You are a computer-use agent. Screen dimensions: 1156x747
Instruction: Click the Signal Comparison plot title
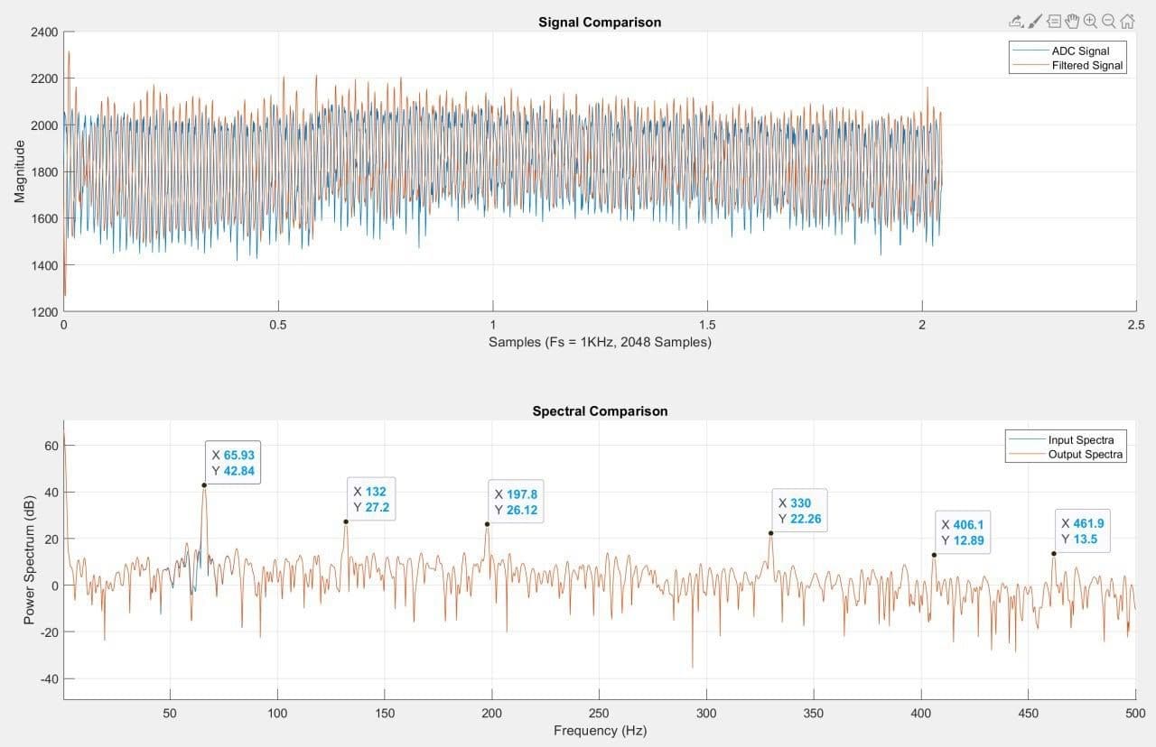tap(600, 23)
